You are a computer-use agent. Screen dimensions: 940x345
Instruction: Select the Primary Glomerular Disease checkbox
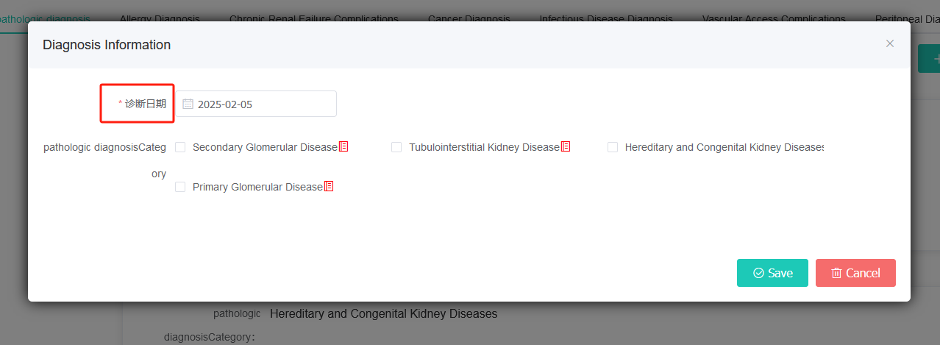(x=180, y=187)
